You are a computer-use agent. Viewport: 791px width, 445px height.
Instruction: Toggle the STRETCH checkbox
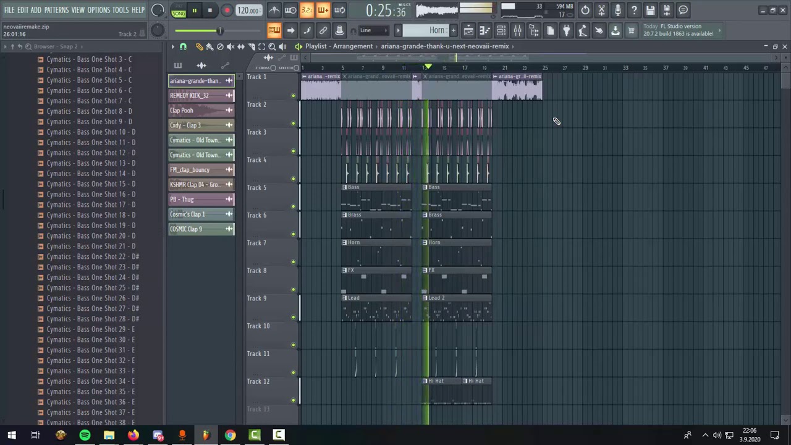click(296, 68)
